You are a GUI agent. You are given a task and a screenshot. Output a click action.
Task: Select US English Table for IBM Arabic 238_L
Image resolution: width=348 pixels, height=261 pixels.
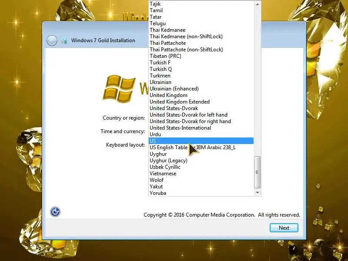pyautogui.click(x=201, y=147)
